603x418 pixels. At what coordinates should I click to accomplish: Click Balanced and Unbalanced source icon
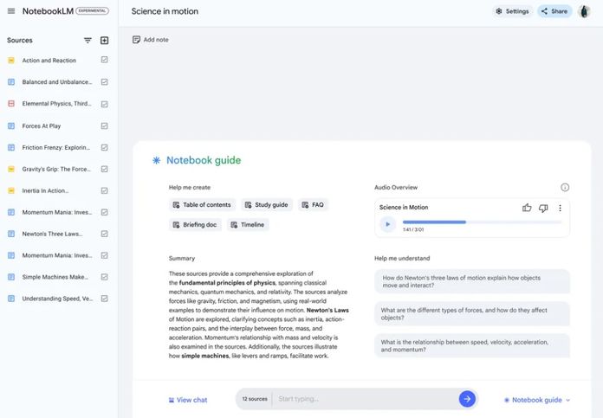click(x=11, y=82)
